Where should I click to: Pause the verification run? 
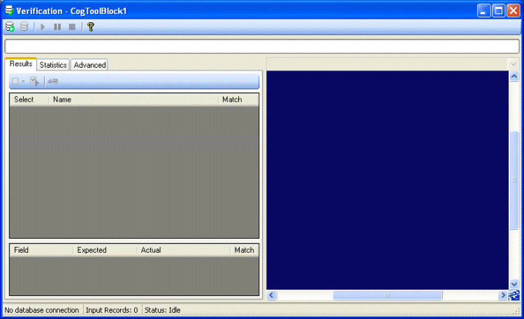pyautogui.click(x=57, y=27)
